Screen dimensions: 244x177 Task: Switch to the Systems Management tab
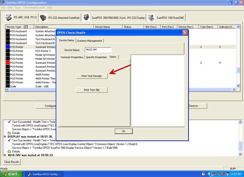[x=89, y=41]
